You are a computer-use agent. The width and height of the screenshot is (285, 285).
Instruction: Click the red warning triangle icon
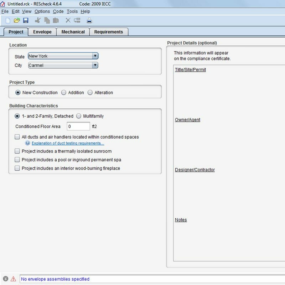point(13,279)
